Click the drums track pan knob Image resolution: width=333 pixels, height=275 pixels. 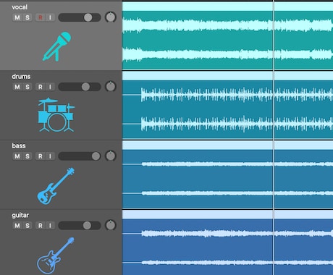[111, 86]
